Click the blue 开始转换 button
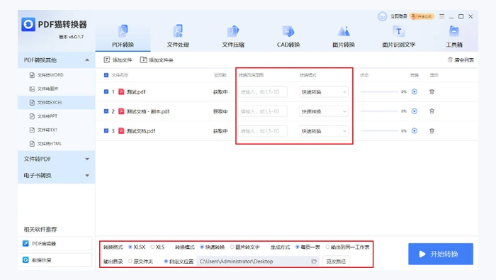This screenshot has width=496, height=280. (441, 254)
